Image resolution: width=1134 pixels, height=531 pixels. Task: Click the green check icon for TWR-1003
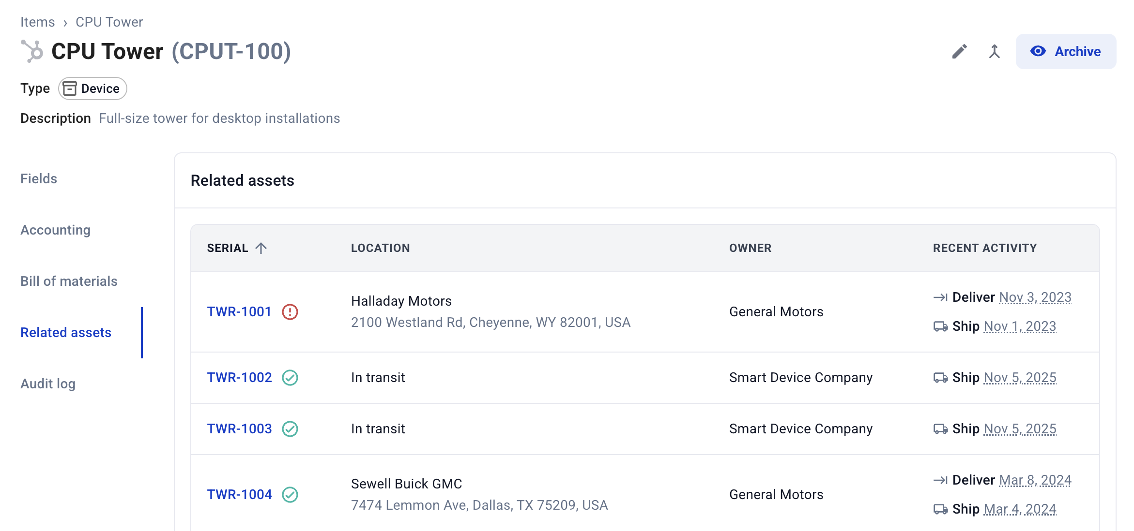click(290, 429)
